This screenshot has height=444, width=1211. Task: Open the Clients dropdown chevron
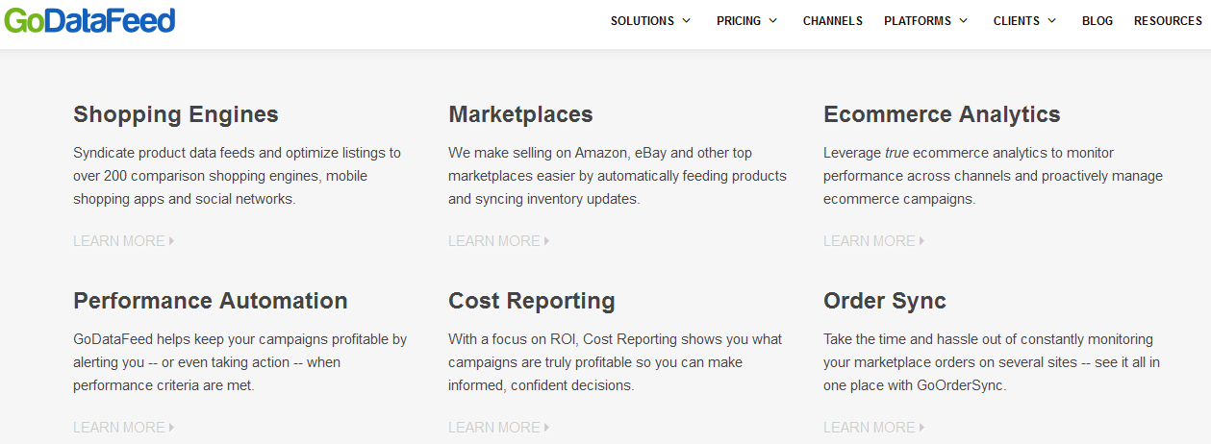1051,20
